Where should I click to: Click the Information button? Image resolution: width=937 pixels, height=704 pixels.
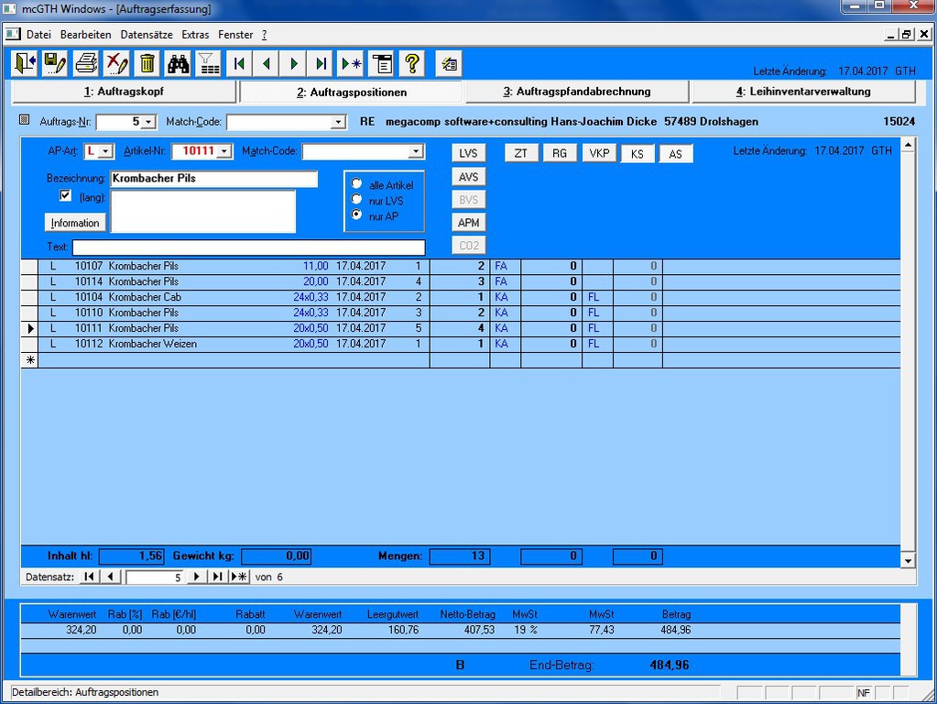[x=75, y=223]
